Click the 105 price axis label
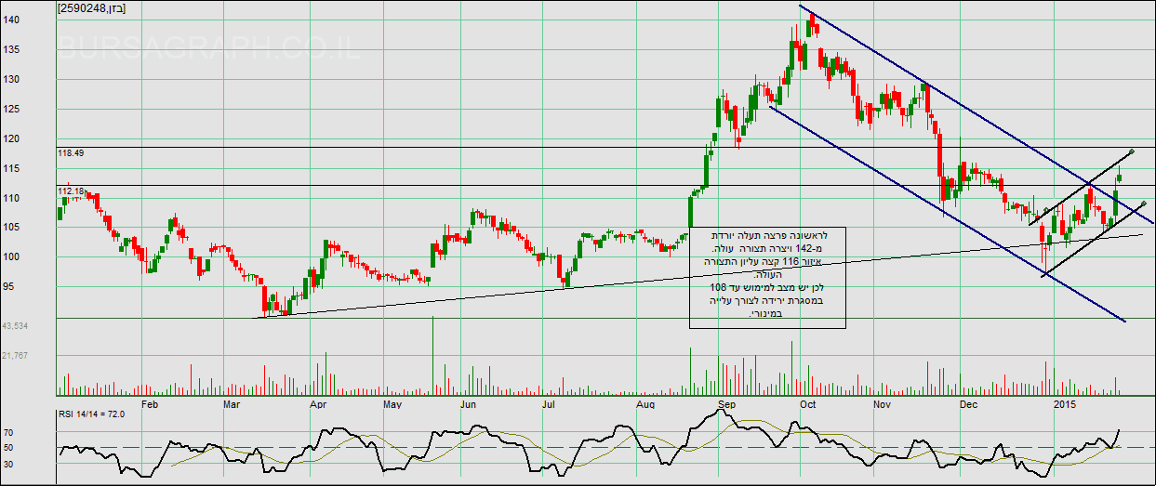 [12, 227]
